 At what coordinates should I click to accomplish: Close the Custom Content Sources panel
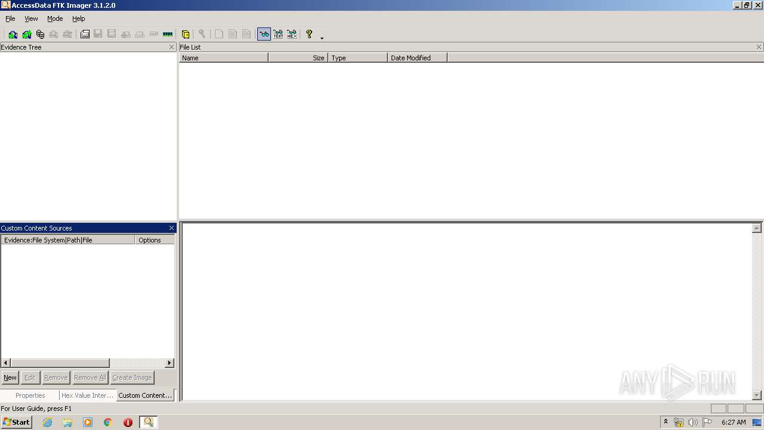(172, 228)
